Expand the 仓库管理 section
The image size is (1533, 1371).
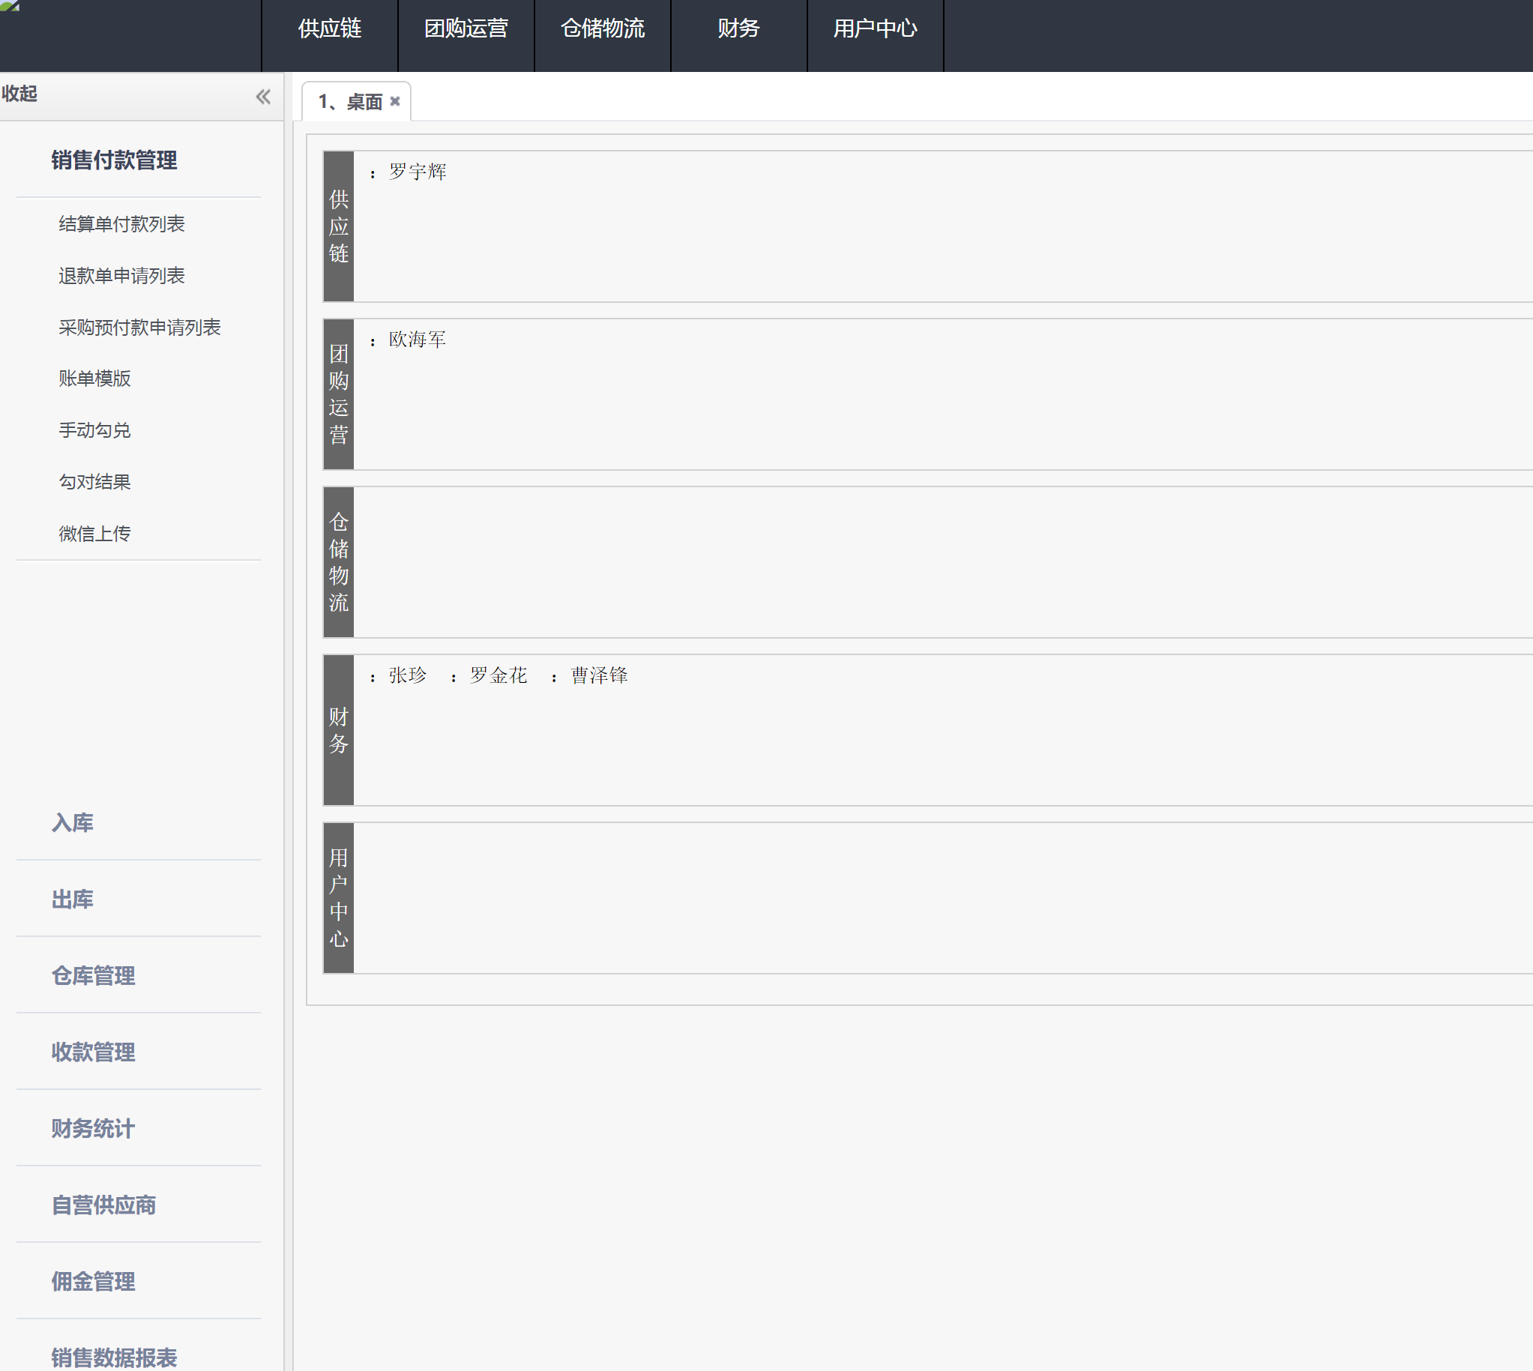point(94,974)
